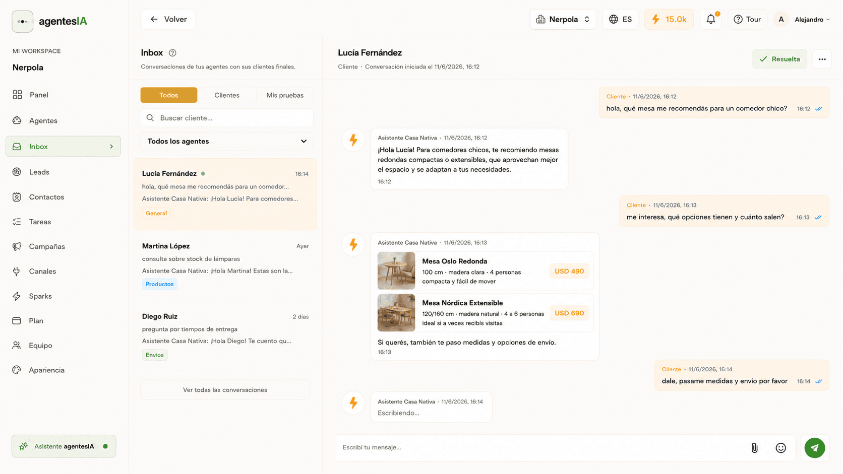
Task: Click USD 490 price badge
Action: click(x=569, y=271)
